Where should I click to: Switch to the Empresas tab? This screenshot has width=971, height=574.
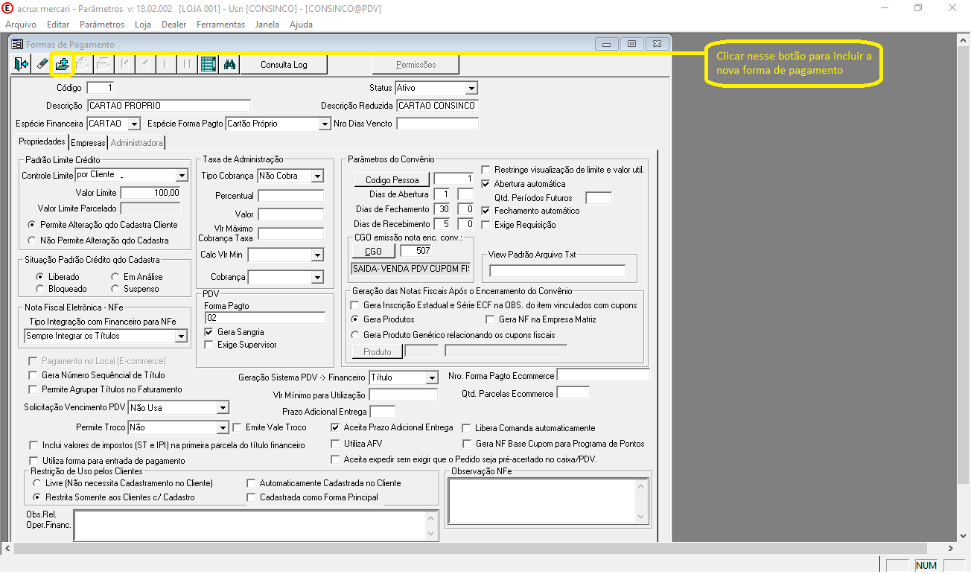point(89,142)
